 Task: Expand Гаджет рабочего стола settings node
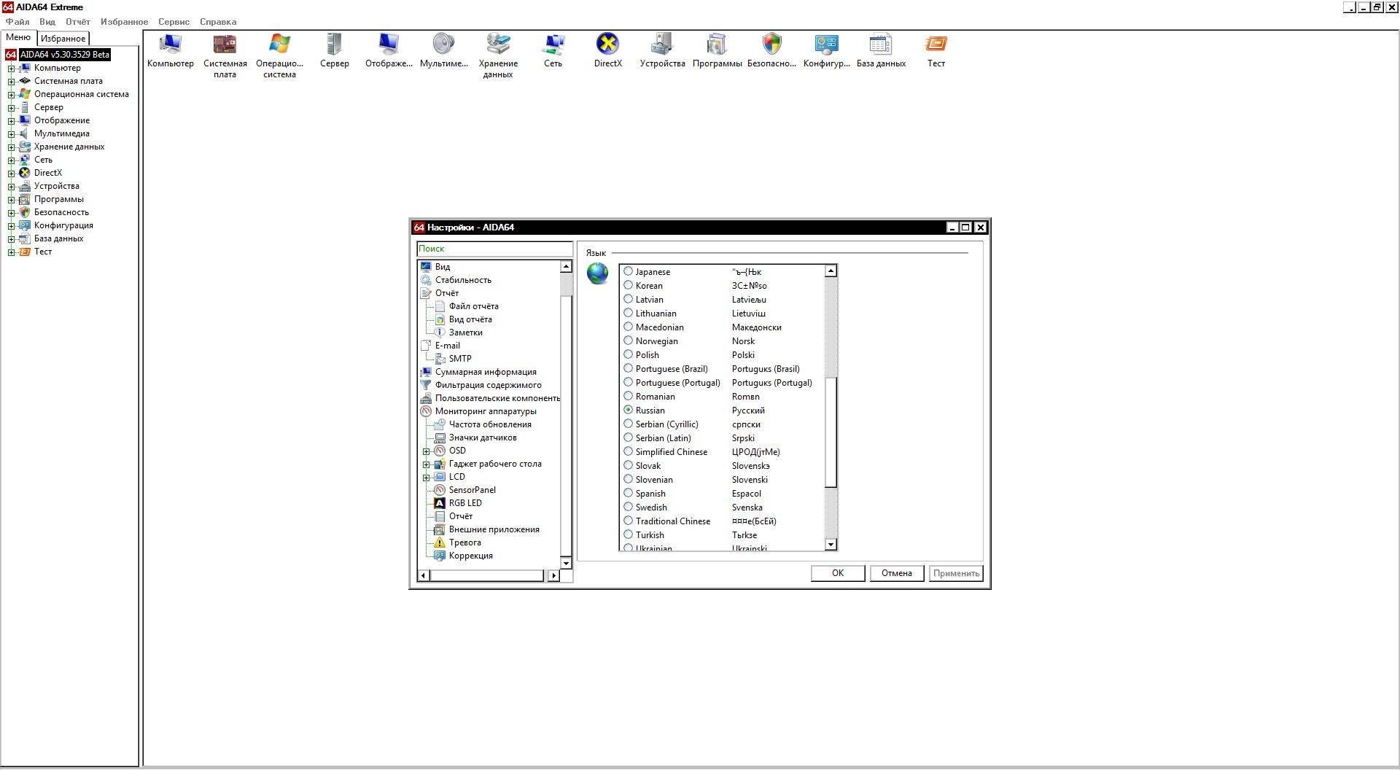tap(426, 464)
